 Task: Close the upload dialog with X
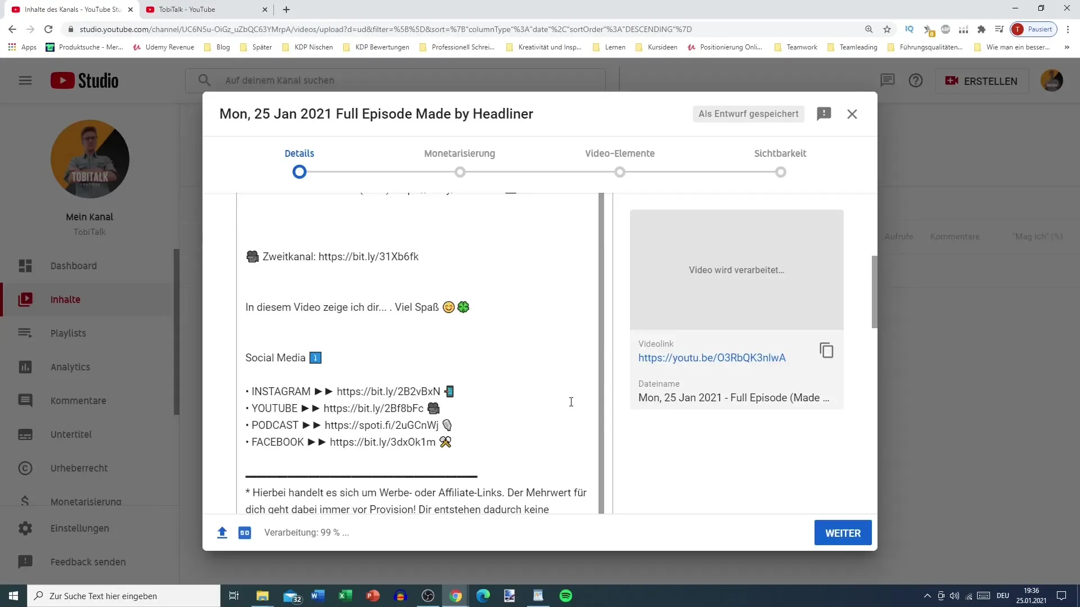tap(852, 114)
